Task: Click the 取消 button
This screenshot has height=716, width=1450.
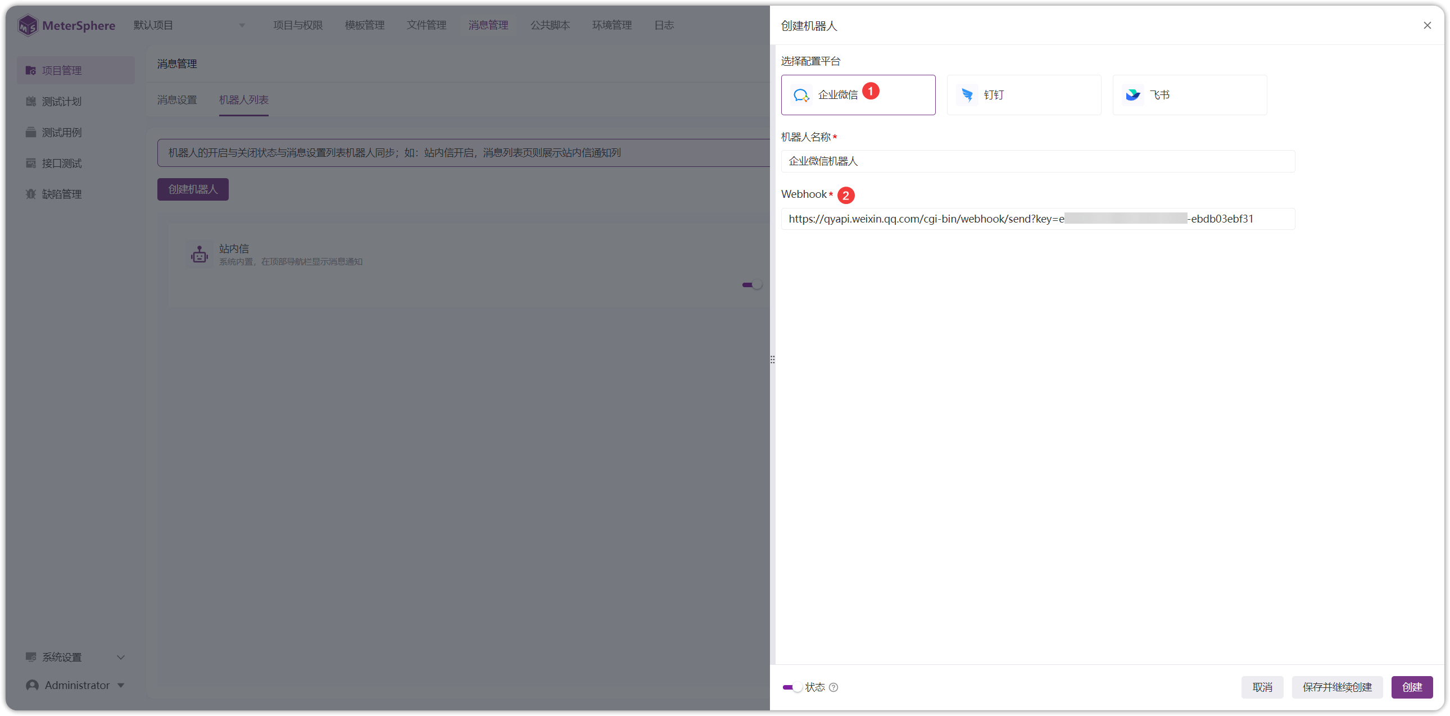Action: (x=1262, y=687)
